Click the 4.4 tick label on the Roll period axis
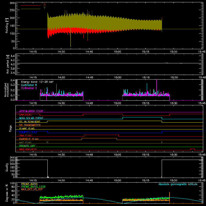206x206 pixels. click(x=13, y=56)
